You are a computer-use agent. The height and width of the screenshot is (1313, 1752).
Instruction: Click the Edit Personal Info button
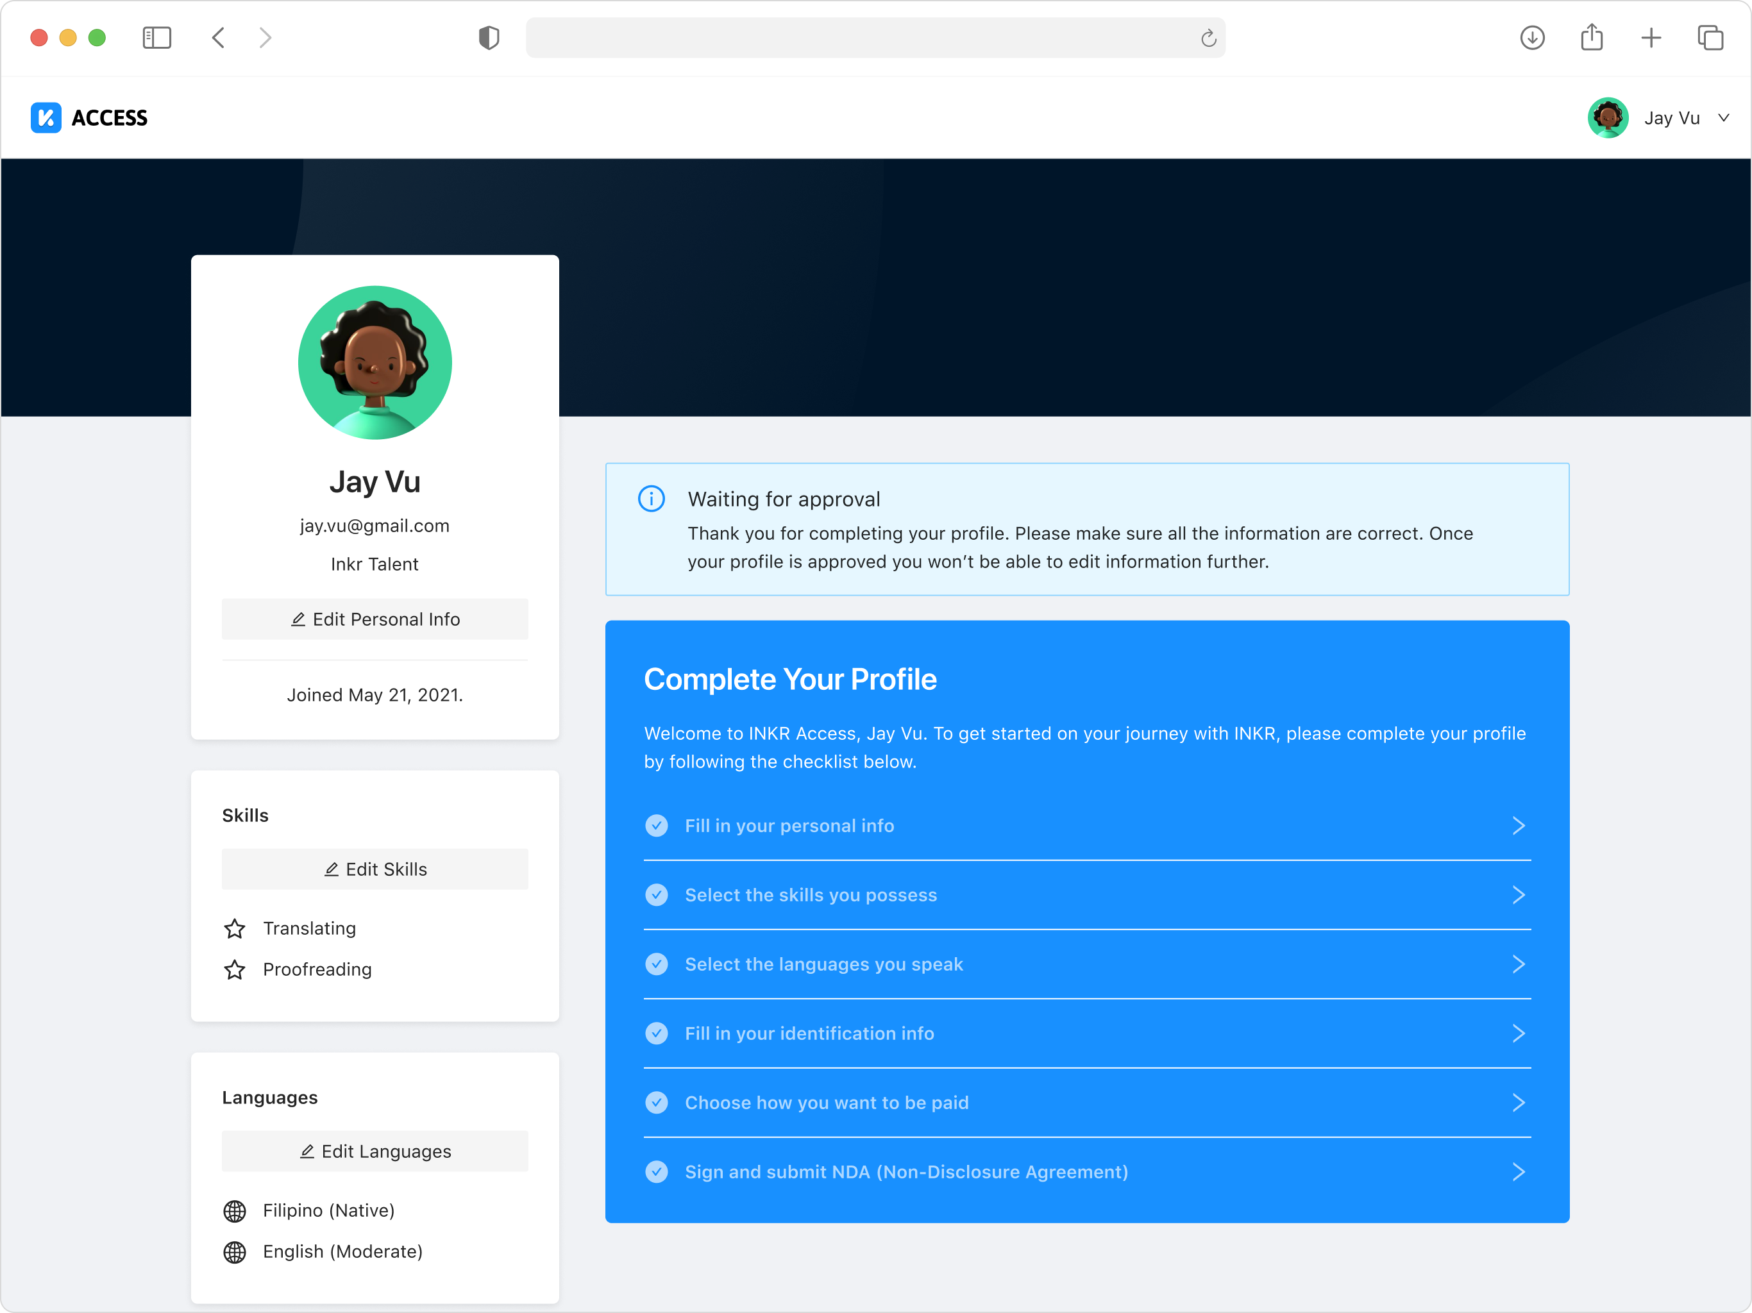375,619
